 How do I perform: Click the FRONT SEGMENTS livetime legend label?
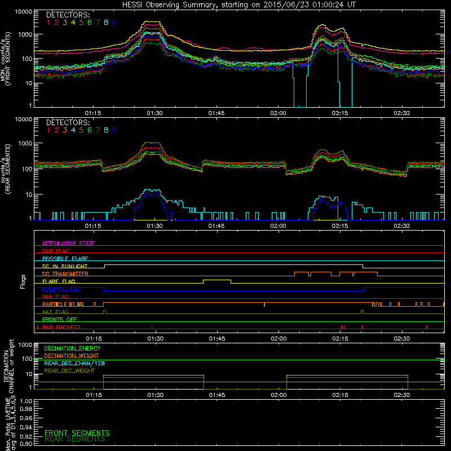tap(77, 433)
